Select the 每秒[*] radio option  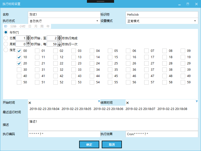click(6, 32)
